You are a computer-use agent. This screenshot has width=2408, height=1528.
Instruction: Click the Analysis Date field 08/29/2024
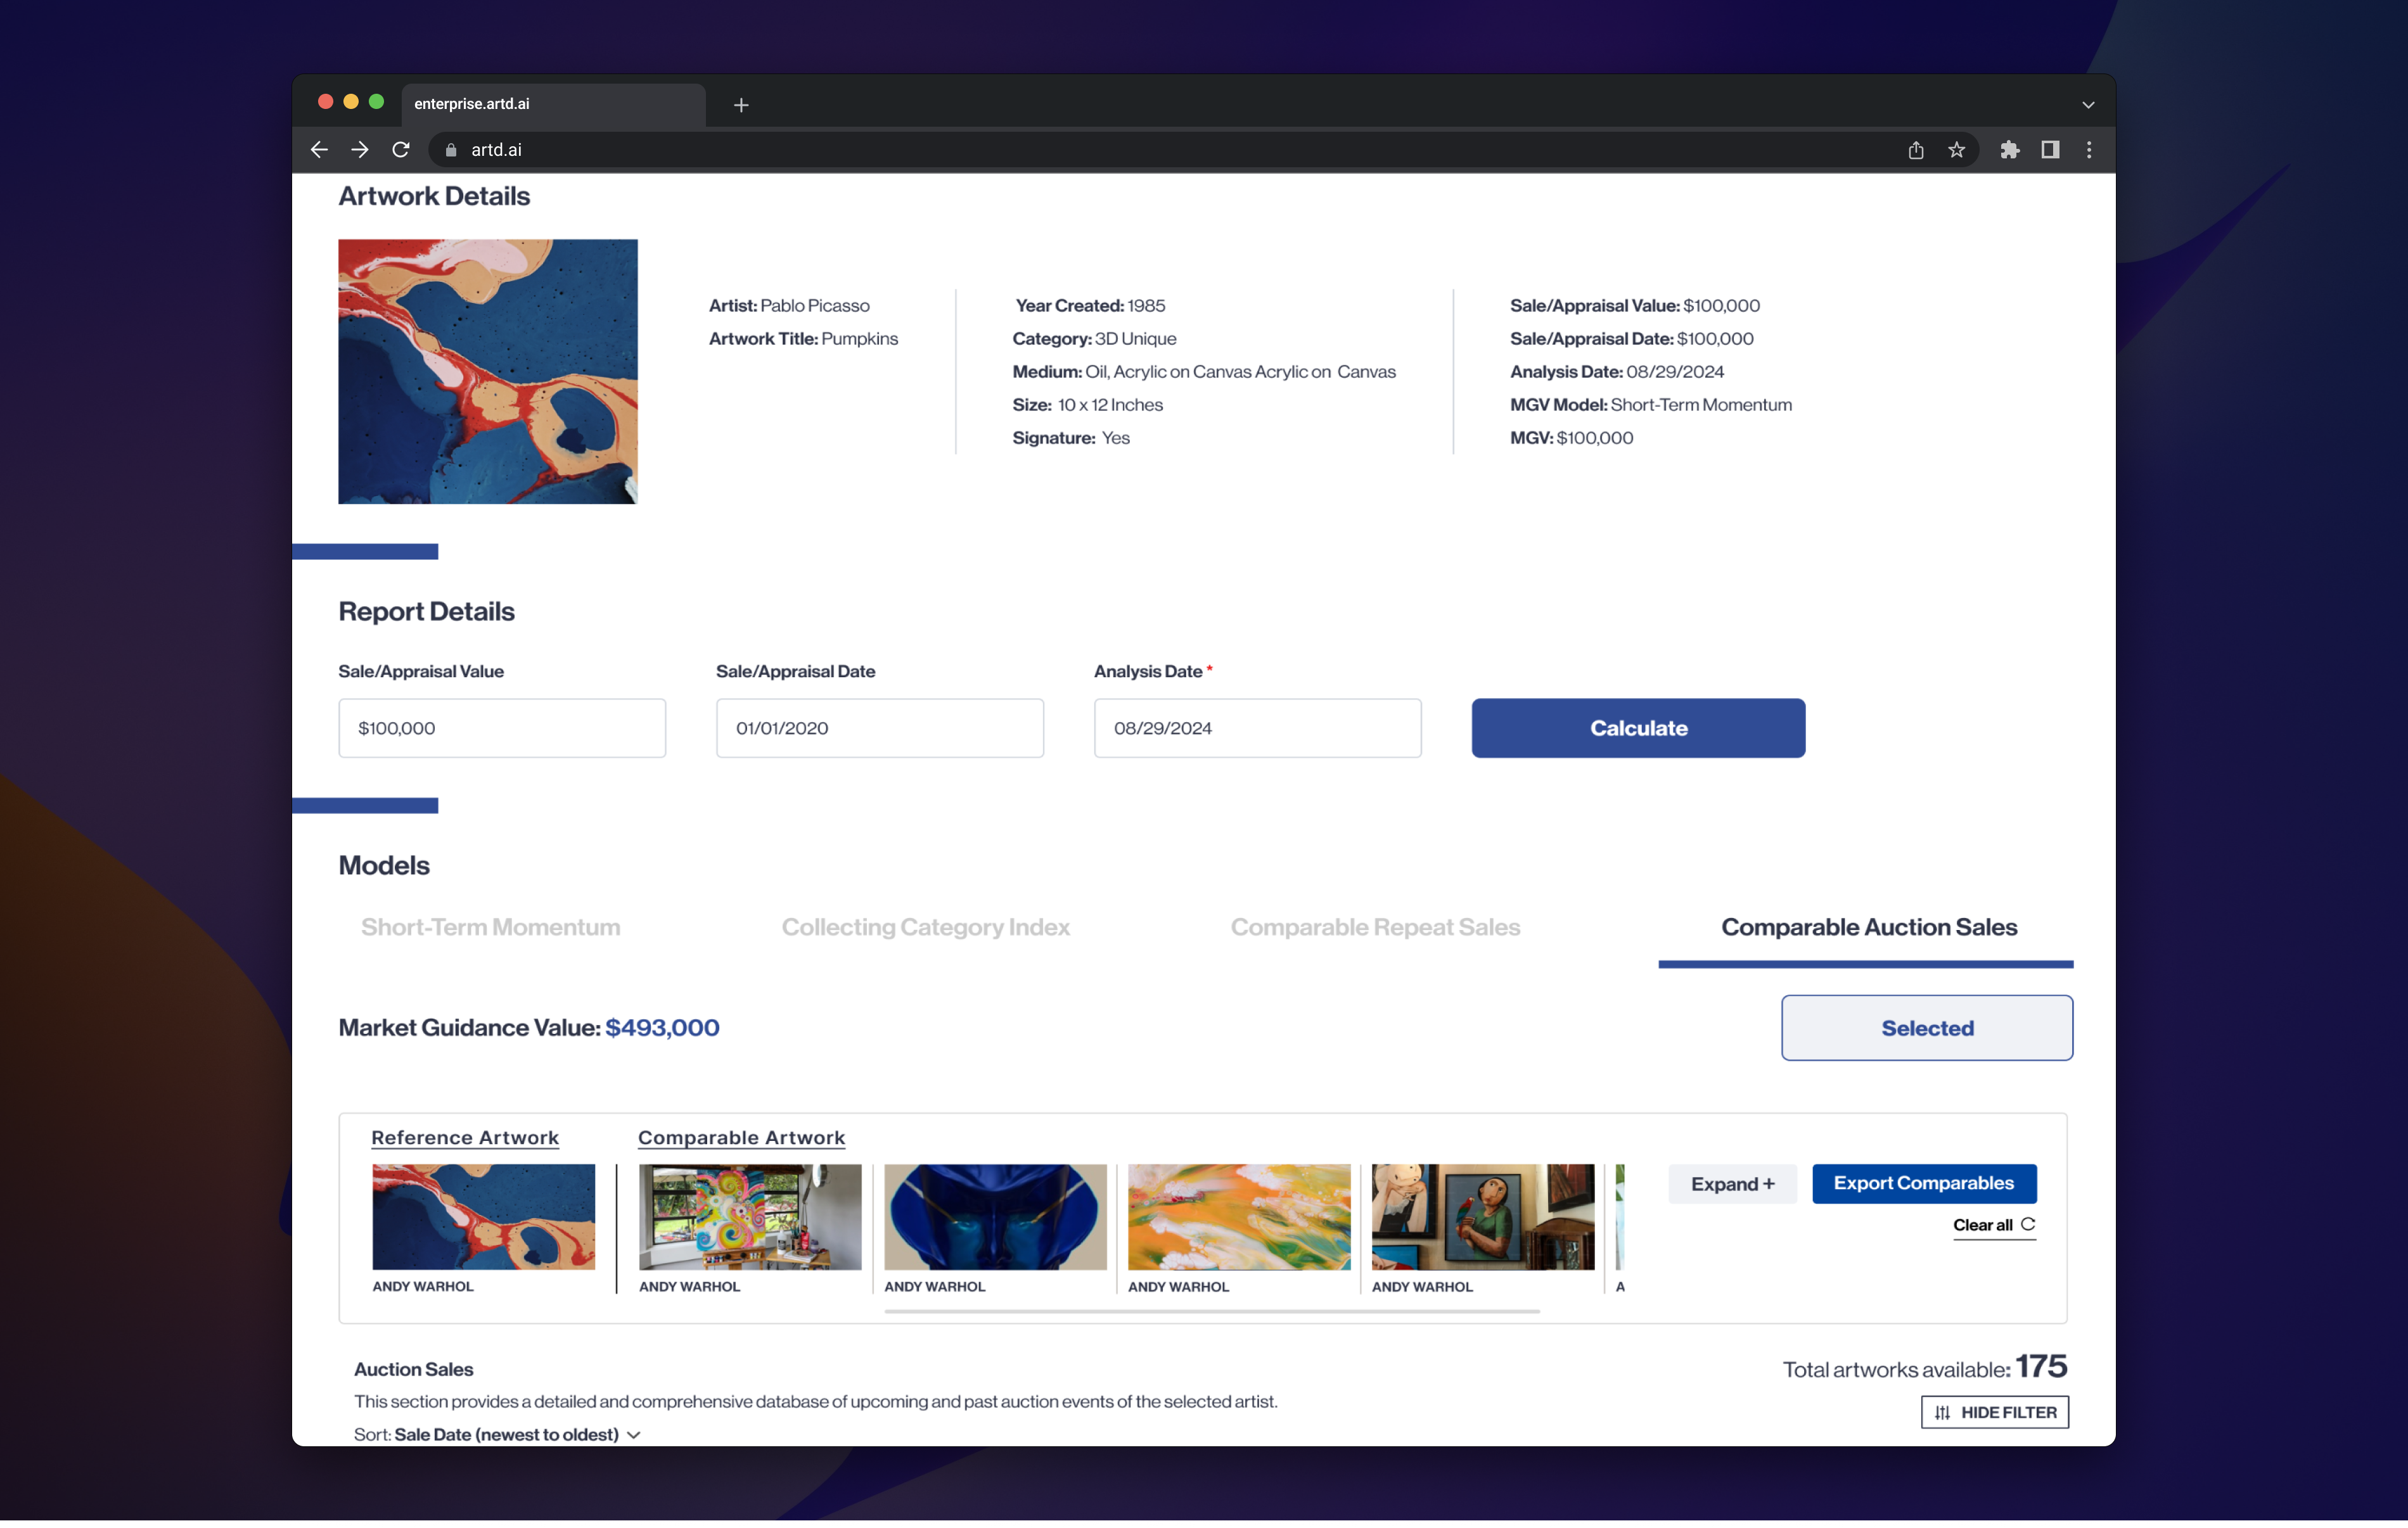click(x=1257, y=728)
